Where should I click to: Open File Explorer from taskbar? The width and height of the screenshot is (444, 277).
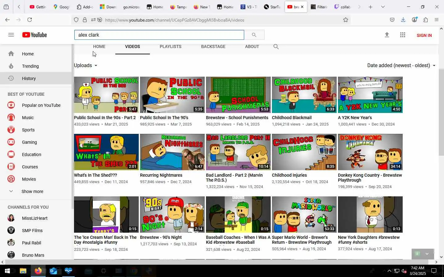pos(23,271)
